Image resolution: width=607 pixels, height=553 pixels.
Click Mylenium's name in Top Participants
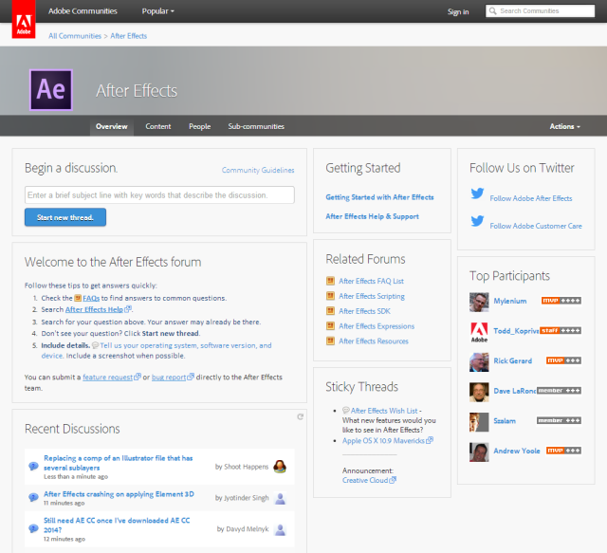pyautogui.click(x=510, y=301)
